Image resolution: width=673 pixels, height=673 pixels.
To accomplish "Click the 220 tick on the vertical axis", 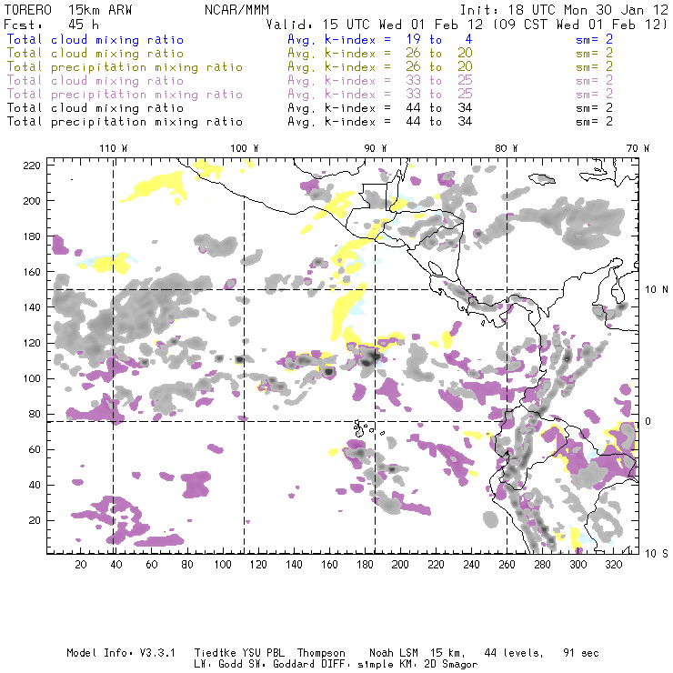I will coord(32,166).
